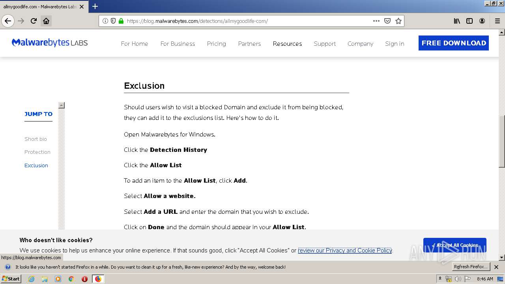Click the page scrollbar up arrow
Screen dimensions: 505x284
(x=502, y=32)
